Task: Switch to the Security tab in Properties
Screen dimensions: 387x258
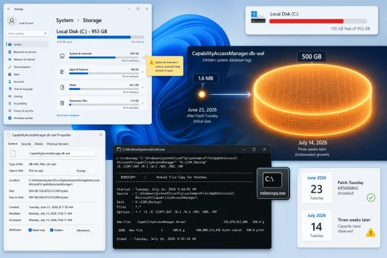Action: [26, 144]
